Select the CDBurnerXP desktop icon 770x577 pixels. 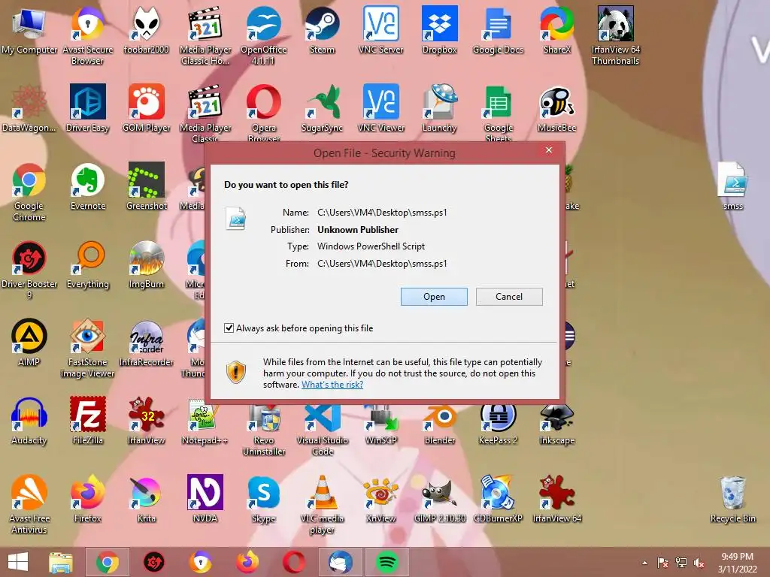click(x=498, y=499)
